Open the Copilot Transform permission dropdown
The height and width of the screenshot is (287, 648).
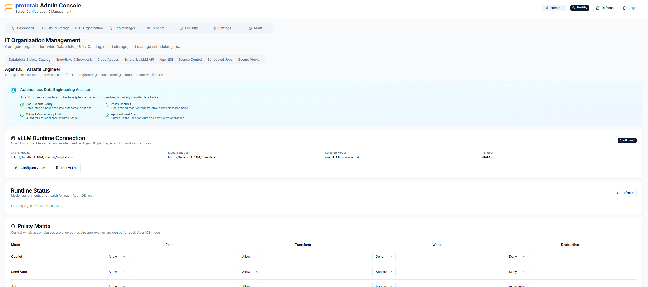250,257
